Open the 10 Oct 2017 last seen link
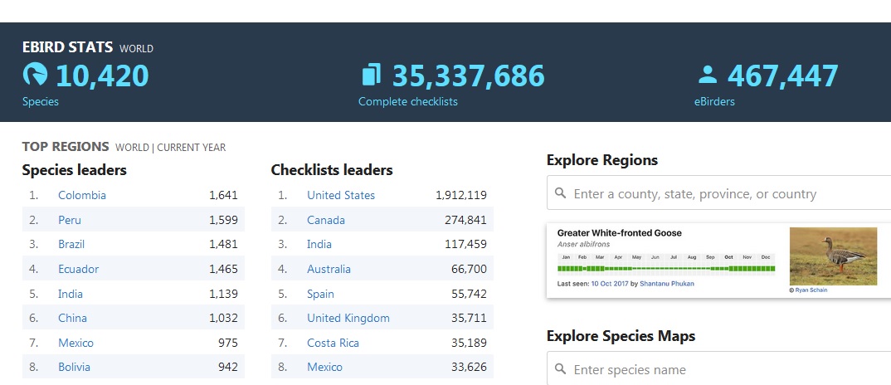The image size is (891, 385). coord(609,283)
